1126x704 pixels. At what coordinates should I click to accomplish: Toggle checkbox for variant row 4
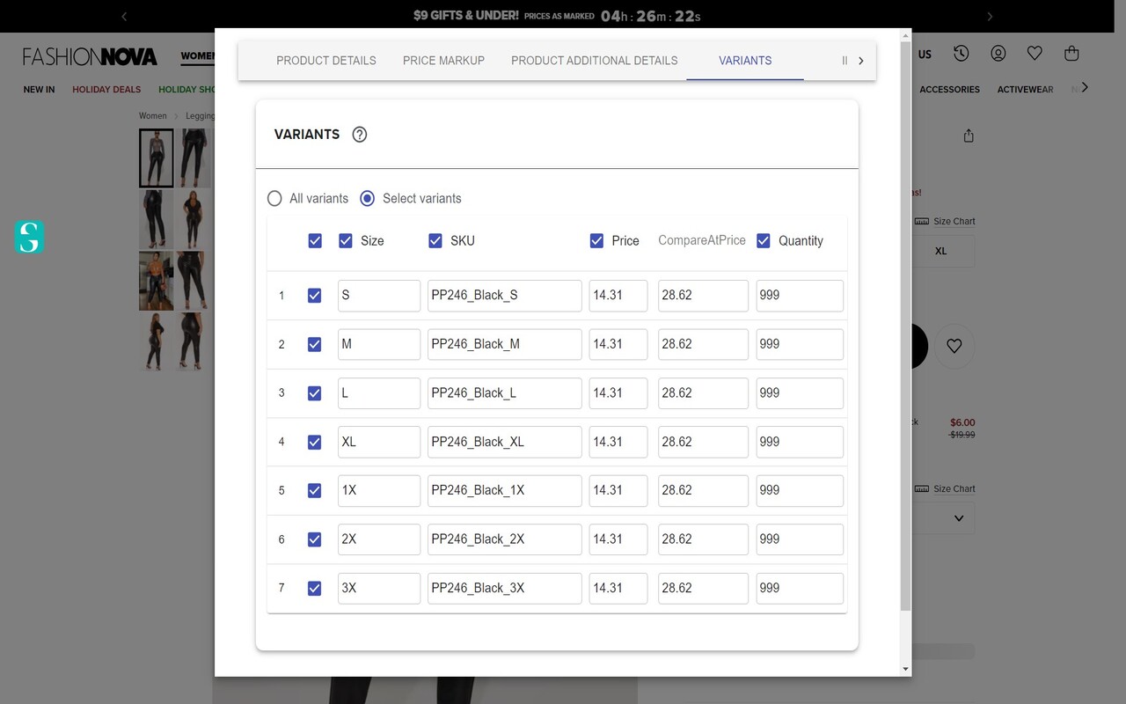tap(314, 442)
